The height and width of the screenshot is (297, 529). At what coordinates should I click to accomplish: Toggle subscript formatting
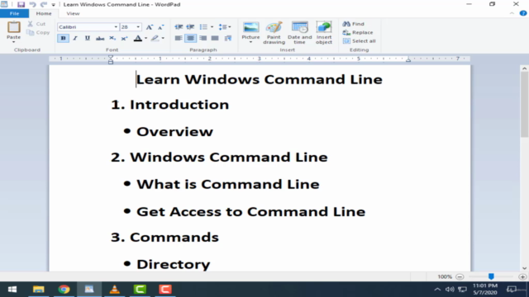pos(112,38)
